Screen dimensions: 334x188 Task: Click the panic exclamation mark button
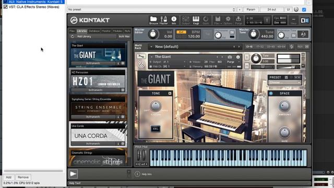coord(267,20)
